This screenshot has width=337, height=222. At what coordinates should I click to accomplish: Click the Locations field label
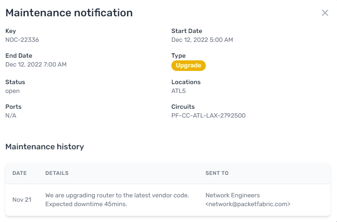186,82
